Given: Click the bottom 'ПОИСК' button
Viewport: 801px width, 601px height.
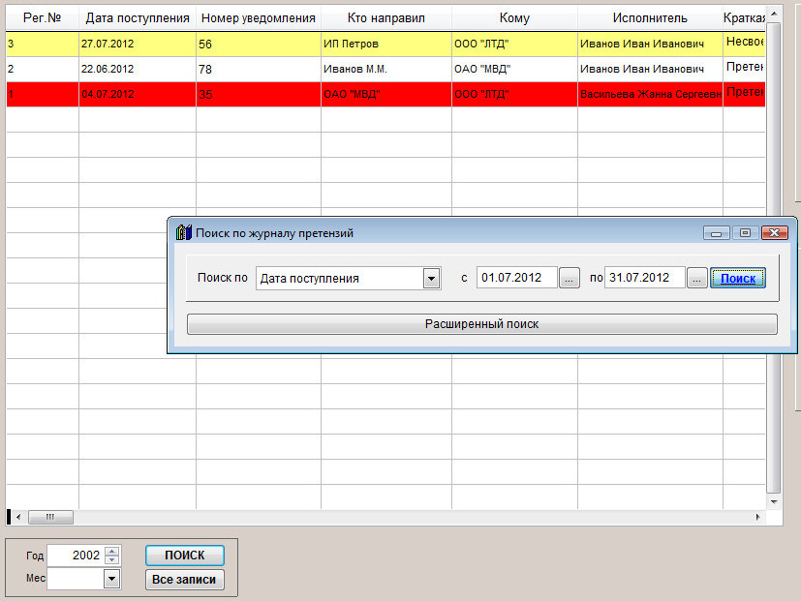Looking at the screenshot, I should tap(184, 556).
